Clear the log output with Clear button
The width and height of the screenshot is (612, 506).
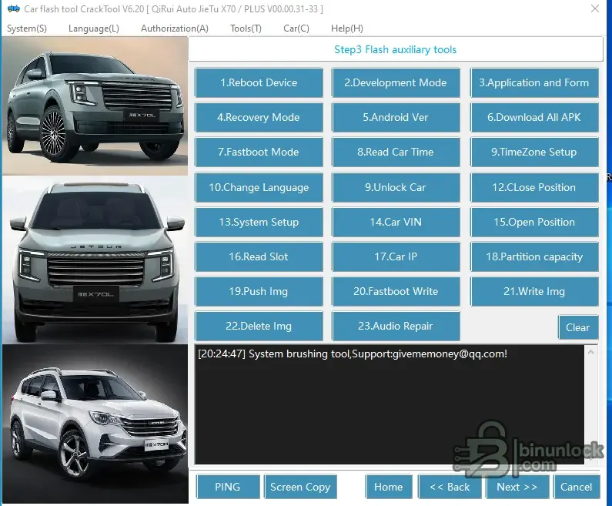pyautogui.click(x=578, y=327)
